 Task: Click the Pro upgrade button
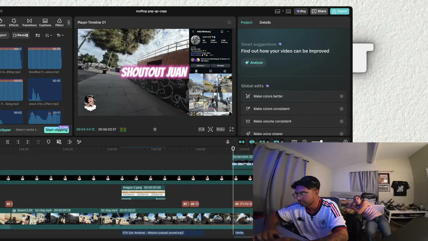click(301, 11)
